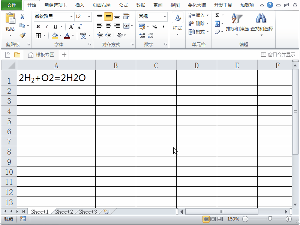Open the number format dropdown 常规
The image size is (300, 225).
165,17
